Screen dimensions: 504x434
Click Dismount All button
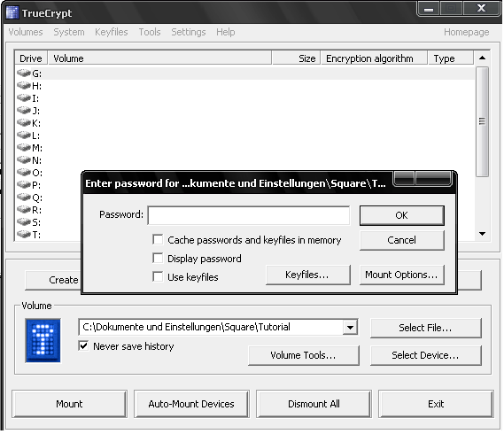point(314,404)
